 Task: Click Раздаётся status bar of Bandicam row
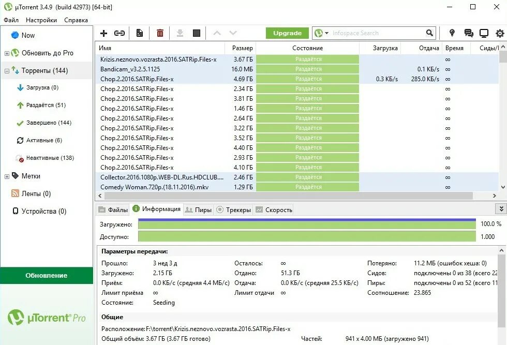click(x=307, y=69)
